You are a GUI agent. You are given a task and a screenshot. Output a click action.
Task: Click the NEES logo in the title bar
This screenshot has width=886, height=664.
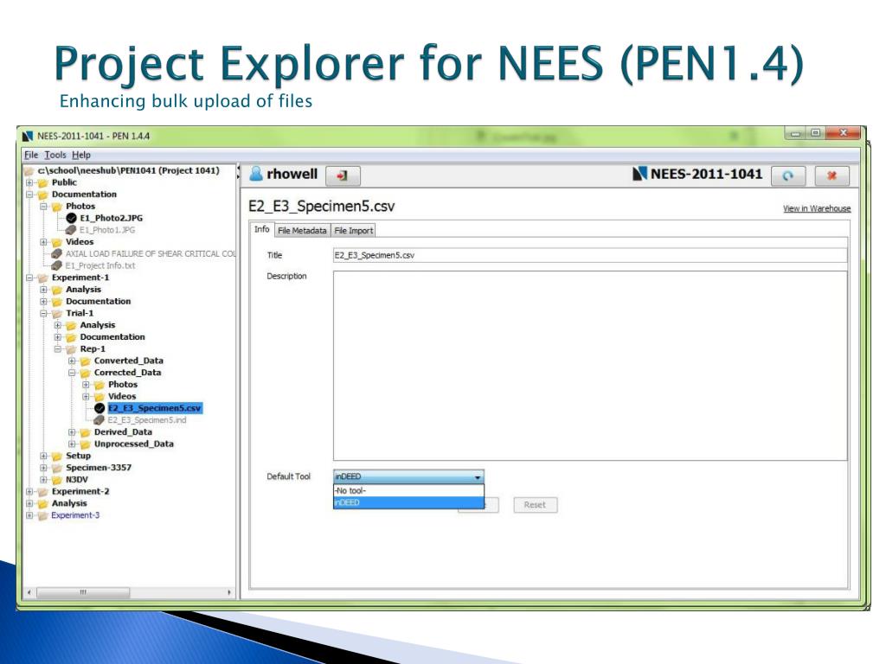(x=27, y=136)
